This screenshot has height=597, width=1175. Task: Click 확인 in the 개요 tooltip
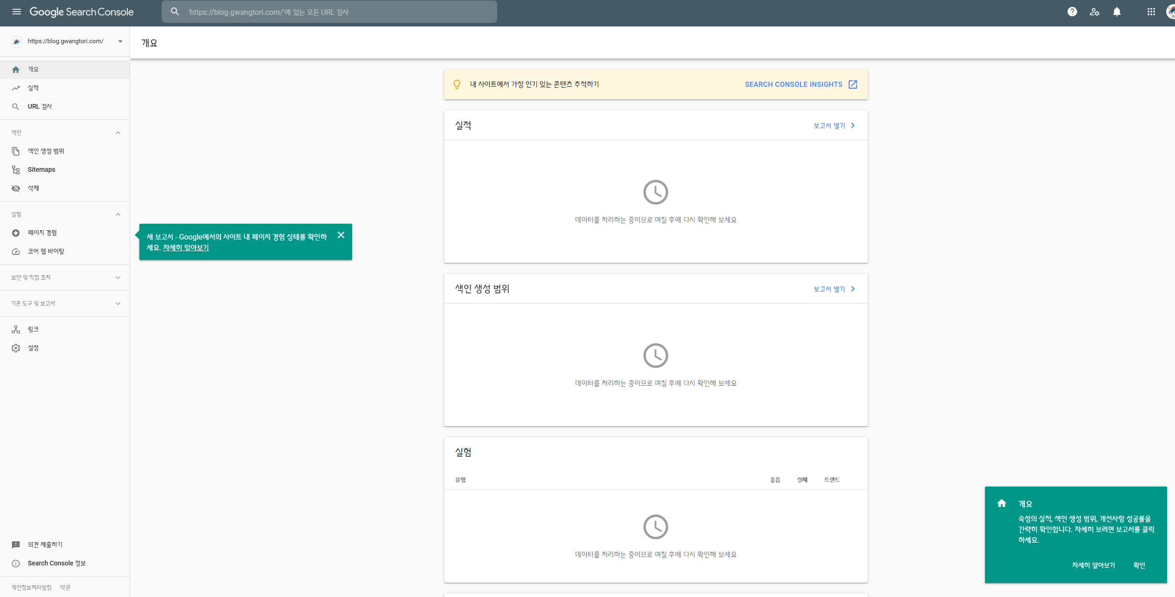point(1139,565)
